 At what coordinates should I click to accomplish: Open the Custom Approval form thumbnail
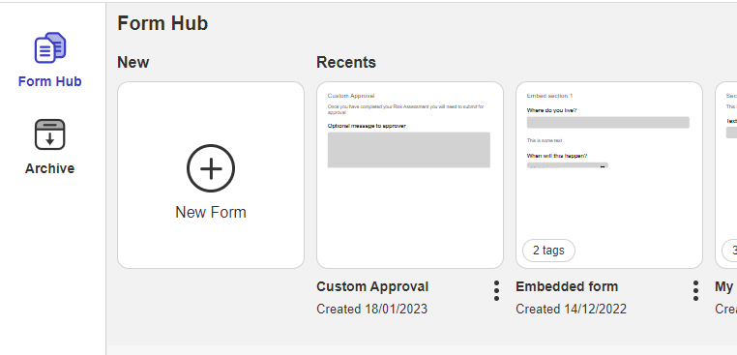tap(410, 175)
